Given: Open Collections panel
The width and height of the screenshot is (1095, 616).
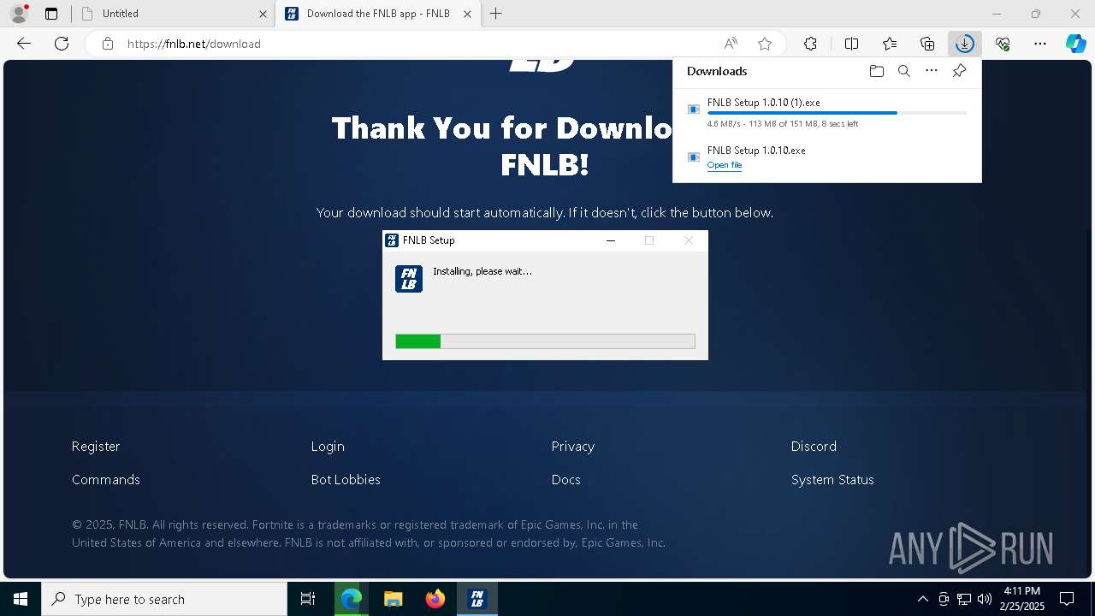Looking at the screenshot, I should [x=927, y=44].
